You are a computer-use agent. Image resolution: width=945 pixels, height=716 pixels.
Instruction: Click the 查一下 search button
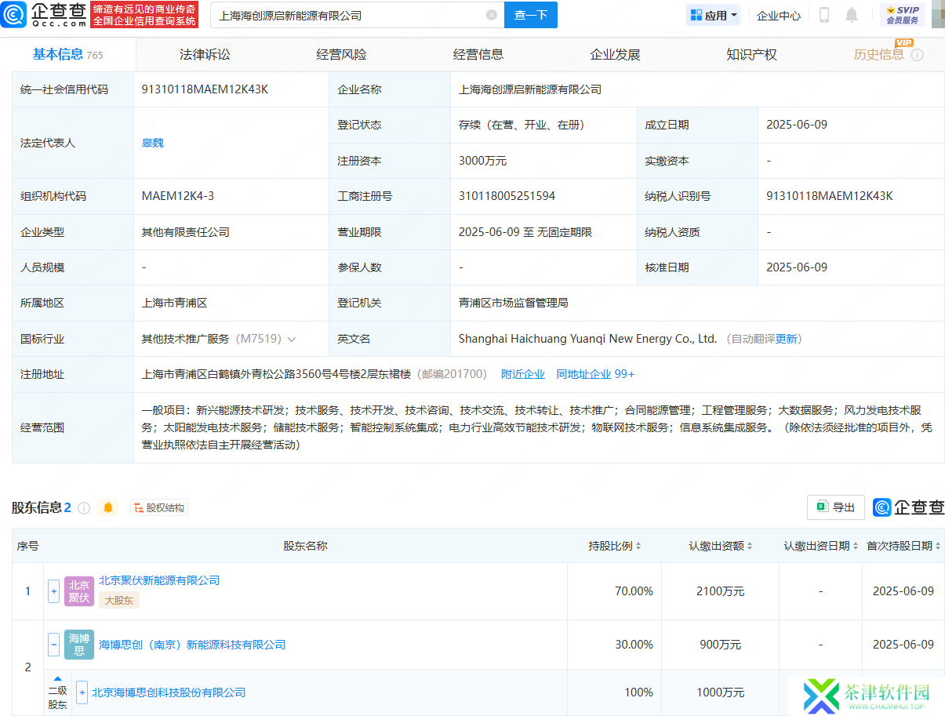pyautogui.click(x=531, y=15)
